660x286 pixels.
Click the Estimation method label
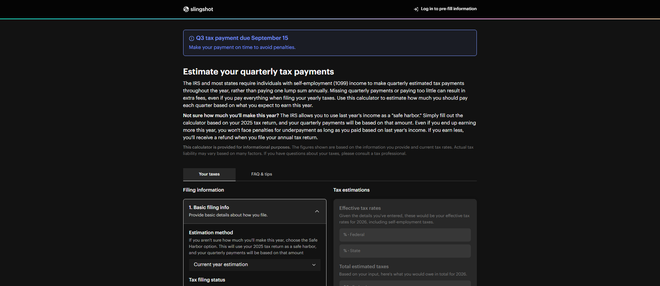click(x=211, y=233)
